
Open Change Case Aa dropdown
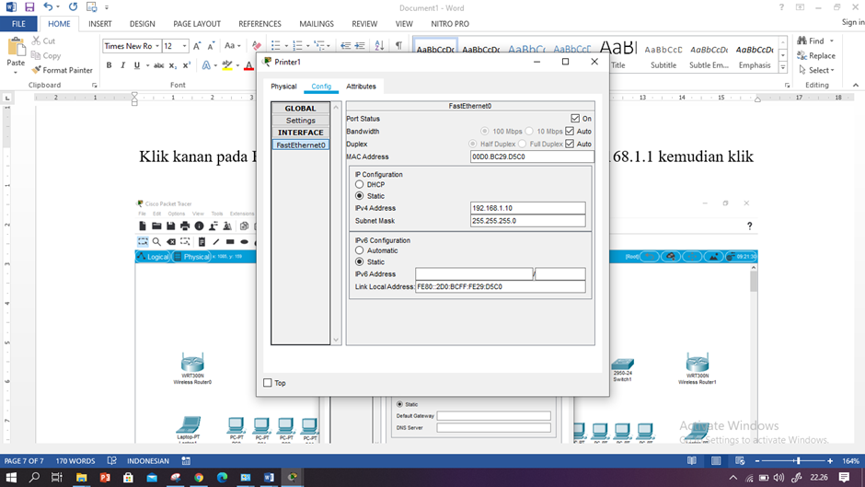232,46
